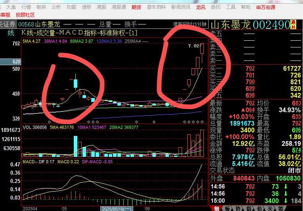
Task: Click the 通H badge beside 002490
Action: click(x=293, y=24)
